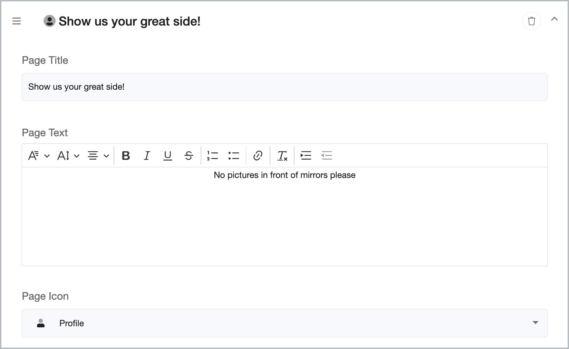This screenshot has width=569, height=349.
Task: Decrease paragraph indent
Action: pos(327,156)
